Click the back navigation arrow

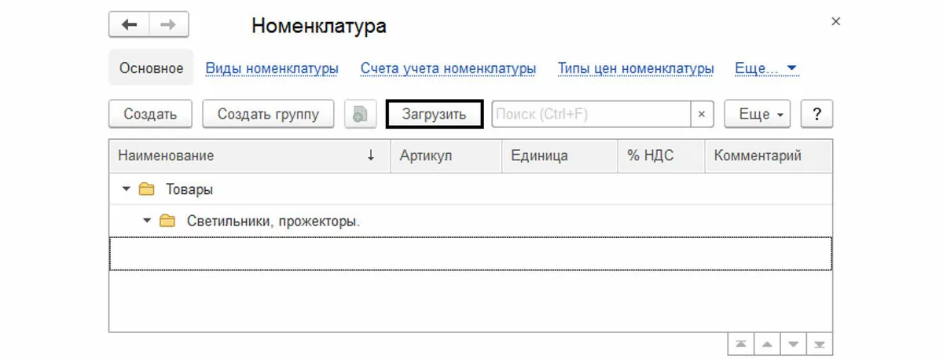129,25
